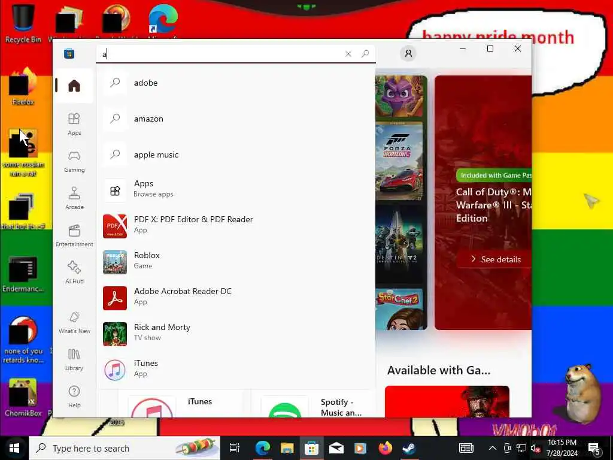Viewport: 613px width, 460px height.
Task: Open the media player taskbar icon
Action: click(x=360, y=448)
